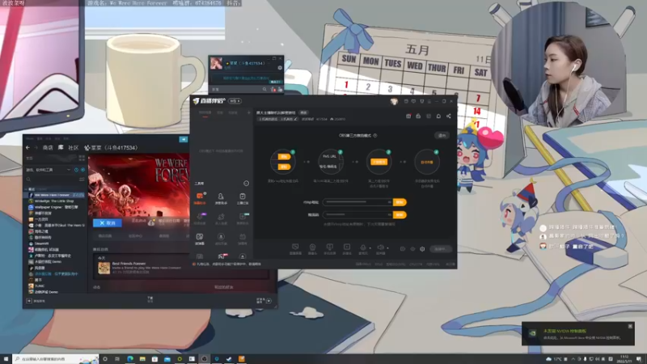Image resolution: width=647 pixels, height=364 pixels.
Task: Open 直播伴侣 settings with the gear icon
Action: tap(422, 249)
